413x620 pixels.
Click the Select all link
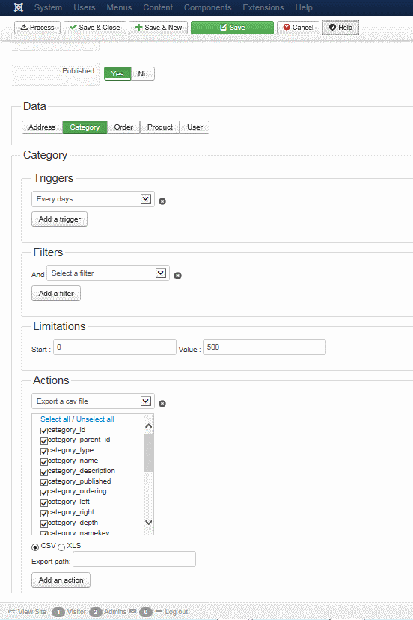[55, 419]
